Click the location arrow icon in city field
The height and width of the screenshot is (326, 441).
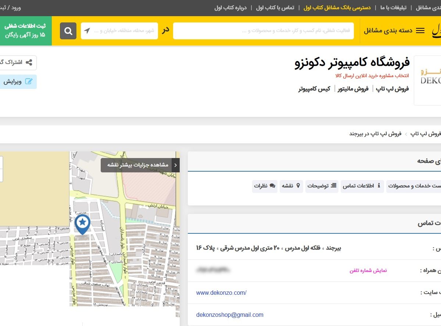coord(87,31)
